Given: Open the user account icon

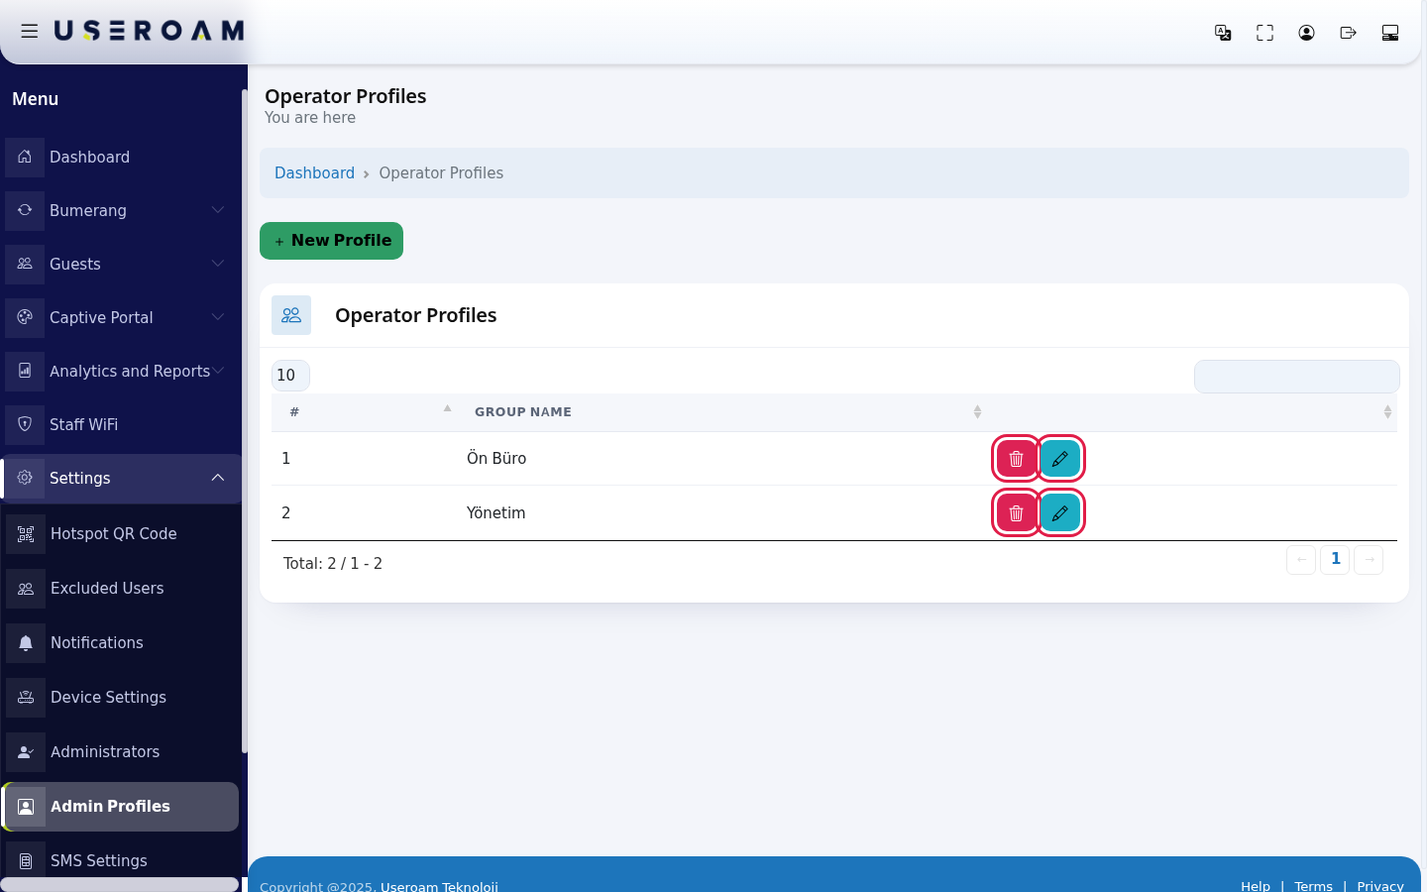Looking at the screenshot, I should click(1306, 33).
